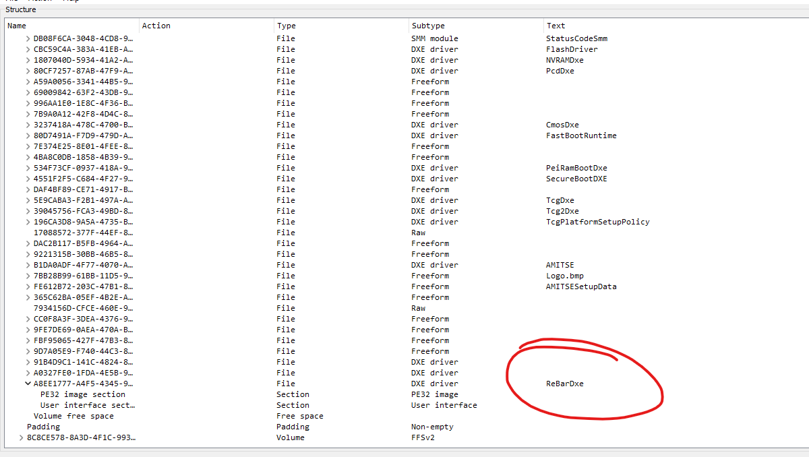The width and height of the screenshot is (809, 457).
Task: Click the AMITSE text cell
Action: [560, 265]
